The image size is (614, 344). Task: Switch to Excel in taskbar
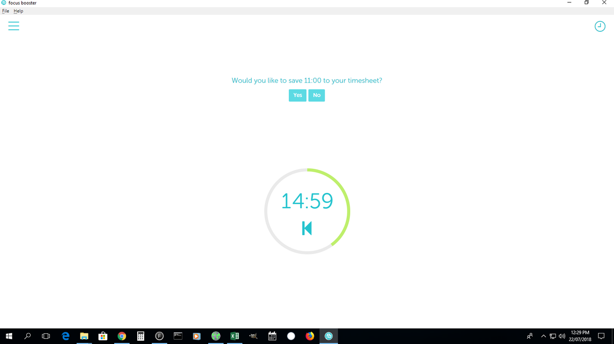pos(235,336)
